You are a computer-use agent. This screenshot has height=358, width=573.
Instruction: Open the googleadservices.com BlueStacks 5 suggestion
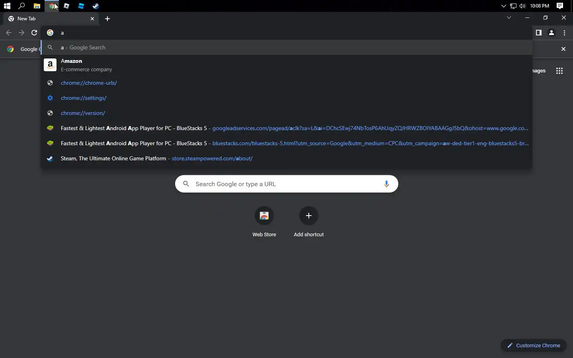tap(286, 128)
